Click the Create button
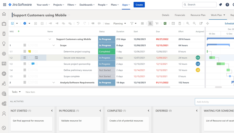The image size is (234, 133). (x=139, y=5)
